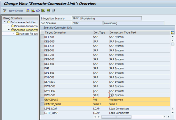
Task: Click the Sub Scenario Provisioning description field
Action: [x=133, y=23]
